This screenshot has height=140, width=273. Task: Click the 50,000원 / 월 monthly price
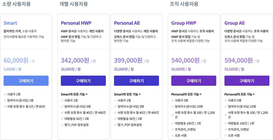(x=181, y=69)
